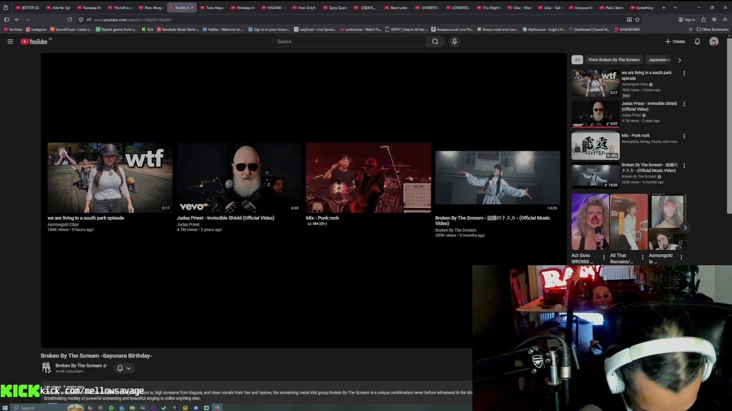Screen dimensions: 732x411
Task: Open the YouTube bookmark in the bookmarks bar
Action: tap(12, 29)
